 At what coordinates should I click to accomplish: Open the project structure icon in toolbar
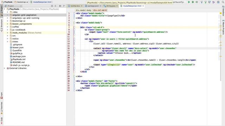(218, 2)
